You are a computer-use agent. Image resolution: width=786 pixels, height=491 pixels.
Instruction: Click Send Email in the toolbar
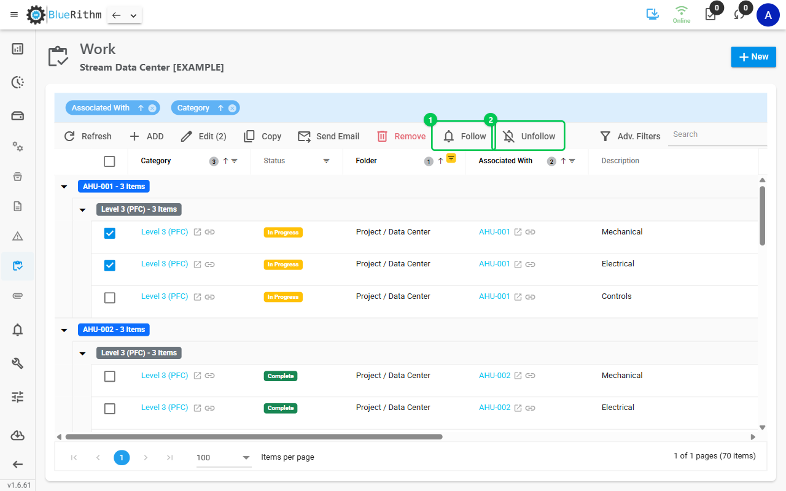coord(329,136)
